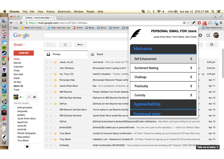Open the Sent Mail folder
Viewport: 224px width, 159px height.
pos(18,74)
